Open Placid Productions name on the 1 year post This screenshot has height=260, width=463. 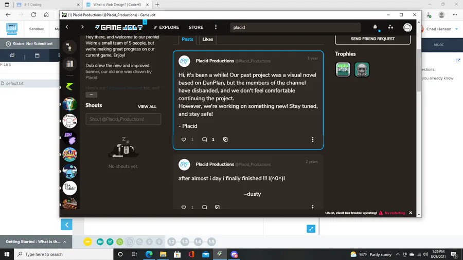[215, 61]
